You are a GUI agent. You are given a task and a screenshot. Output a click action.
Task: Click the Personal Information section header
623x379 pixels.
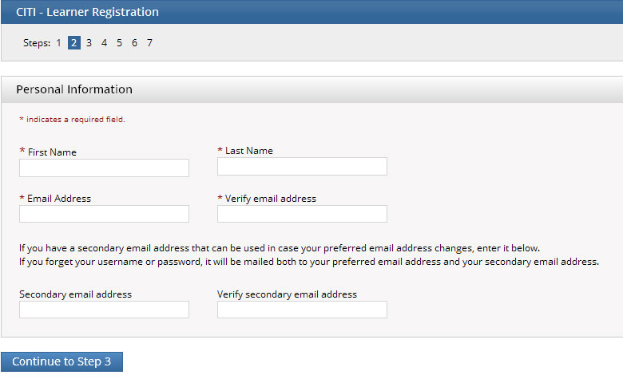pos(74,89)
